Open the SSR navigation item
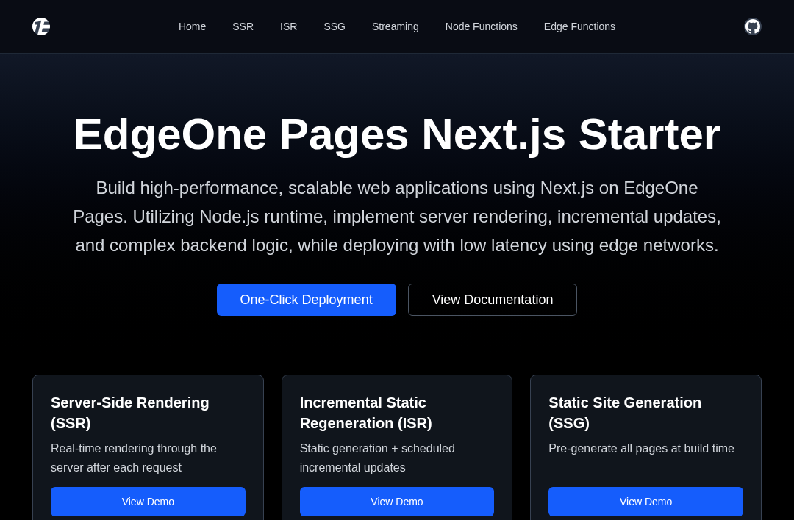Image resolution: width=794 pixels, height=520 pixels. click(243, 26)
